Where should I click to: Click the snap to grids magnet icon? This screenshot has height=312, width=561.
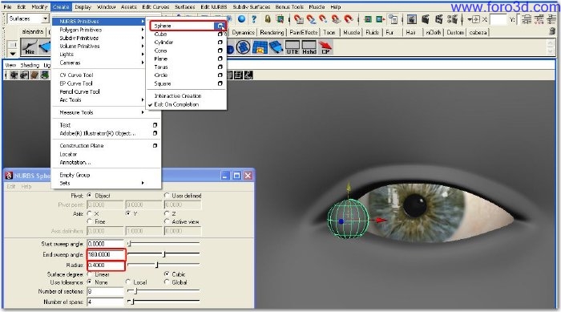(298, 19)
